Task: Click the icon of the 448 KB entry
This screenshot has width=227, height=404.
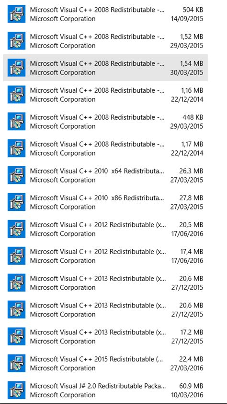Action: tap(16, 122)
